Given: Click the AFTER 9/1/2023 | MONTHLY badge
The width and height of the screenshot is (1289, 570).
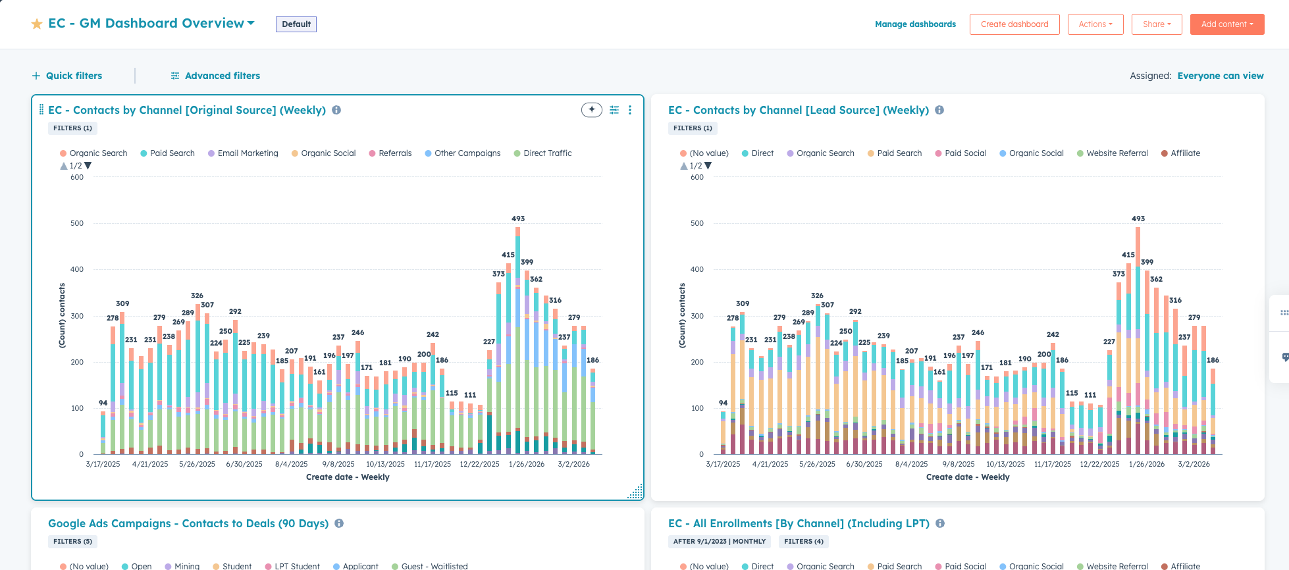Looking at the screenshot, I should pos(720,542).
